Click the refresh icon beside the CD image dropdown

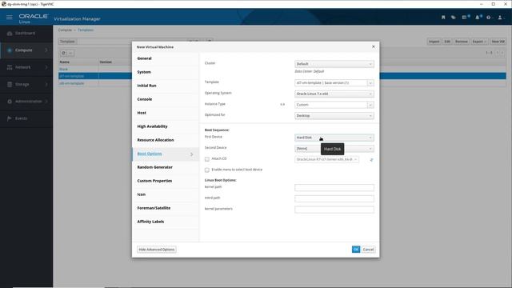coord(371,160)
